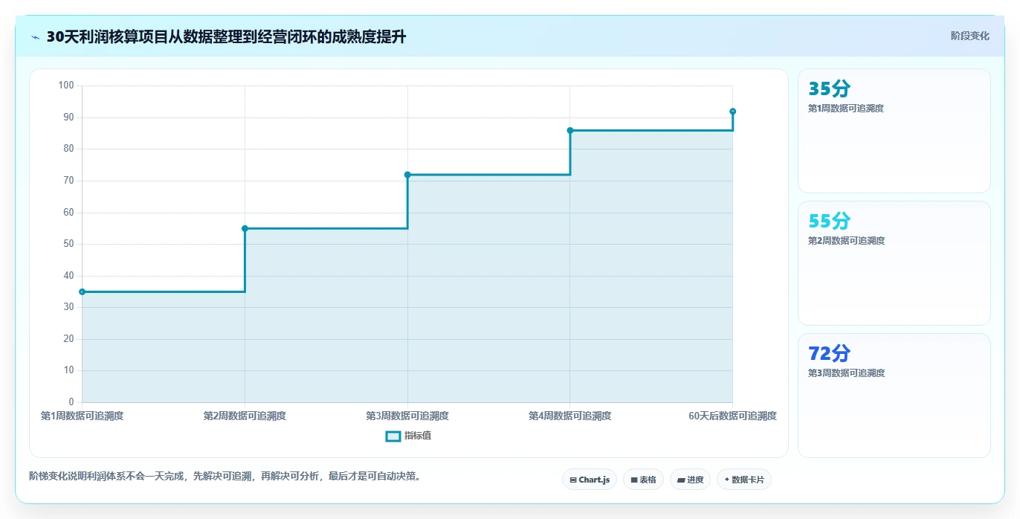The height and width of the screenshot is (519, 1020).
Task: Click the 阶段变化 label in the header
Action: click(x=969, y=36)
